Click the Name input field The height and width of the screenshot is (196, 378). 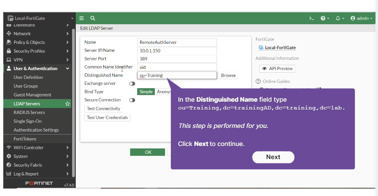pyautogui.click(x=177, y=42)
